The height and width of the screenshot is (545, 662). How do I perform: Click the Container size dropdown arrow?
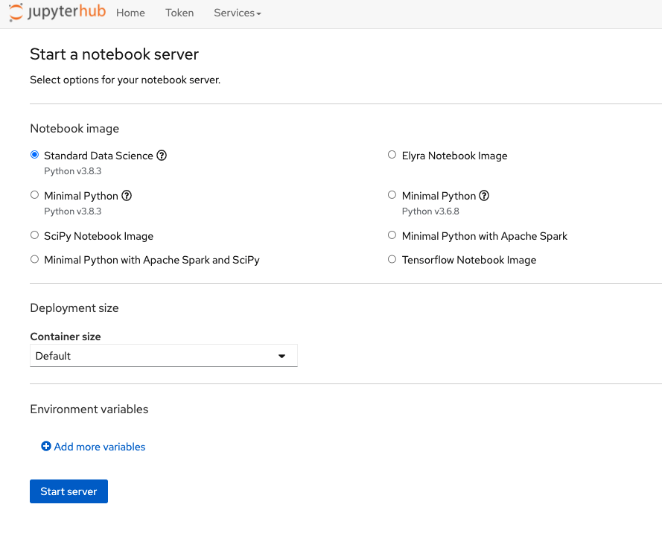(x=281, y=356)
